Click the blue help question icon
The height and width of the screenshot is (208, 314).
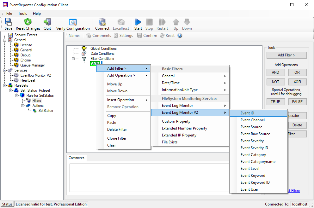(x=180, y=36)
